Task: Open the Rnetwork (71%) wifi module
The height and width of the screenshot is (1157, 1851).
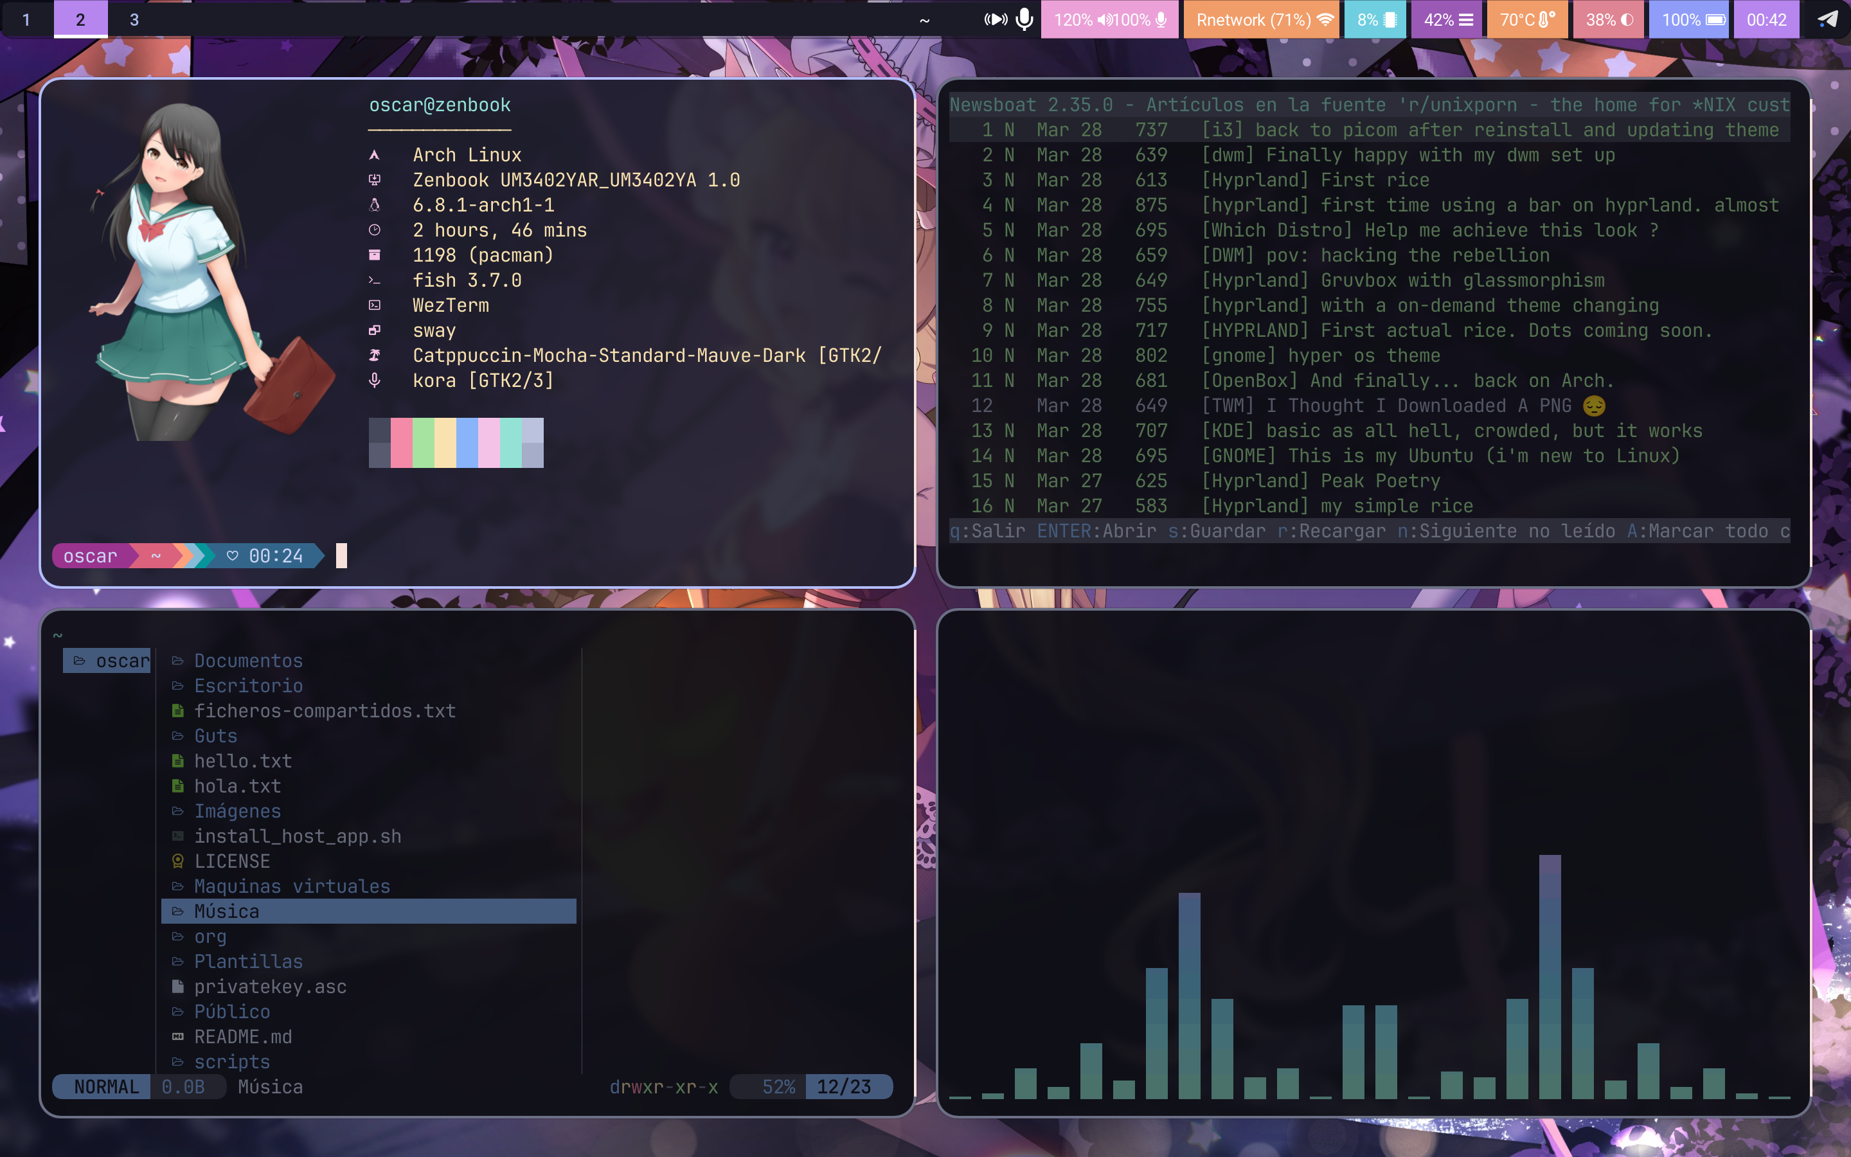Action: coord(1262,19)
